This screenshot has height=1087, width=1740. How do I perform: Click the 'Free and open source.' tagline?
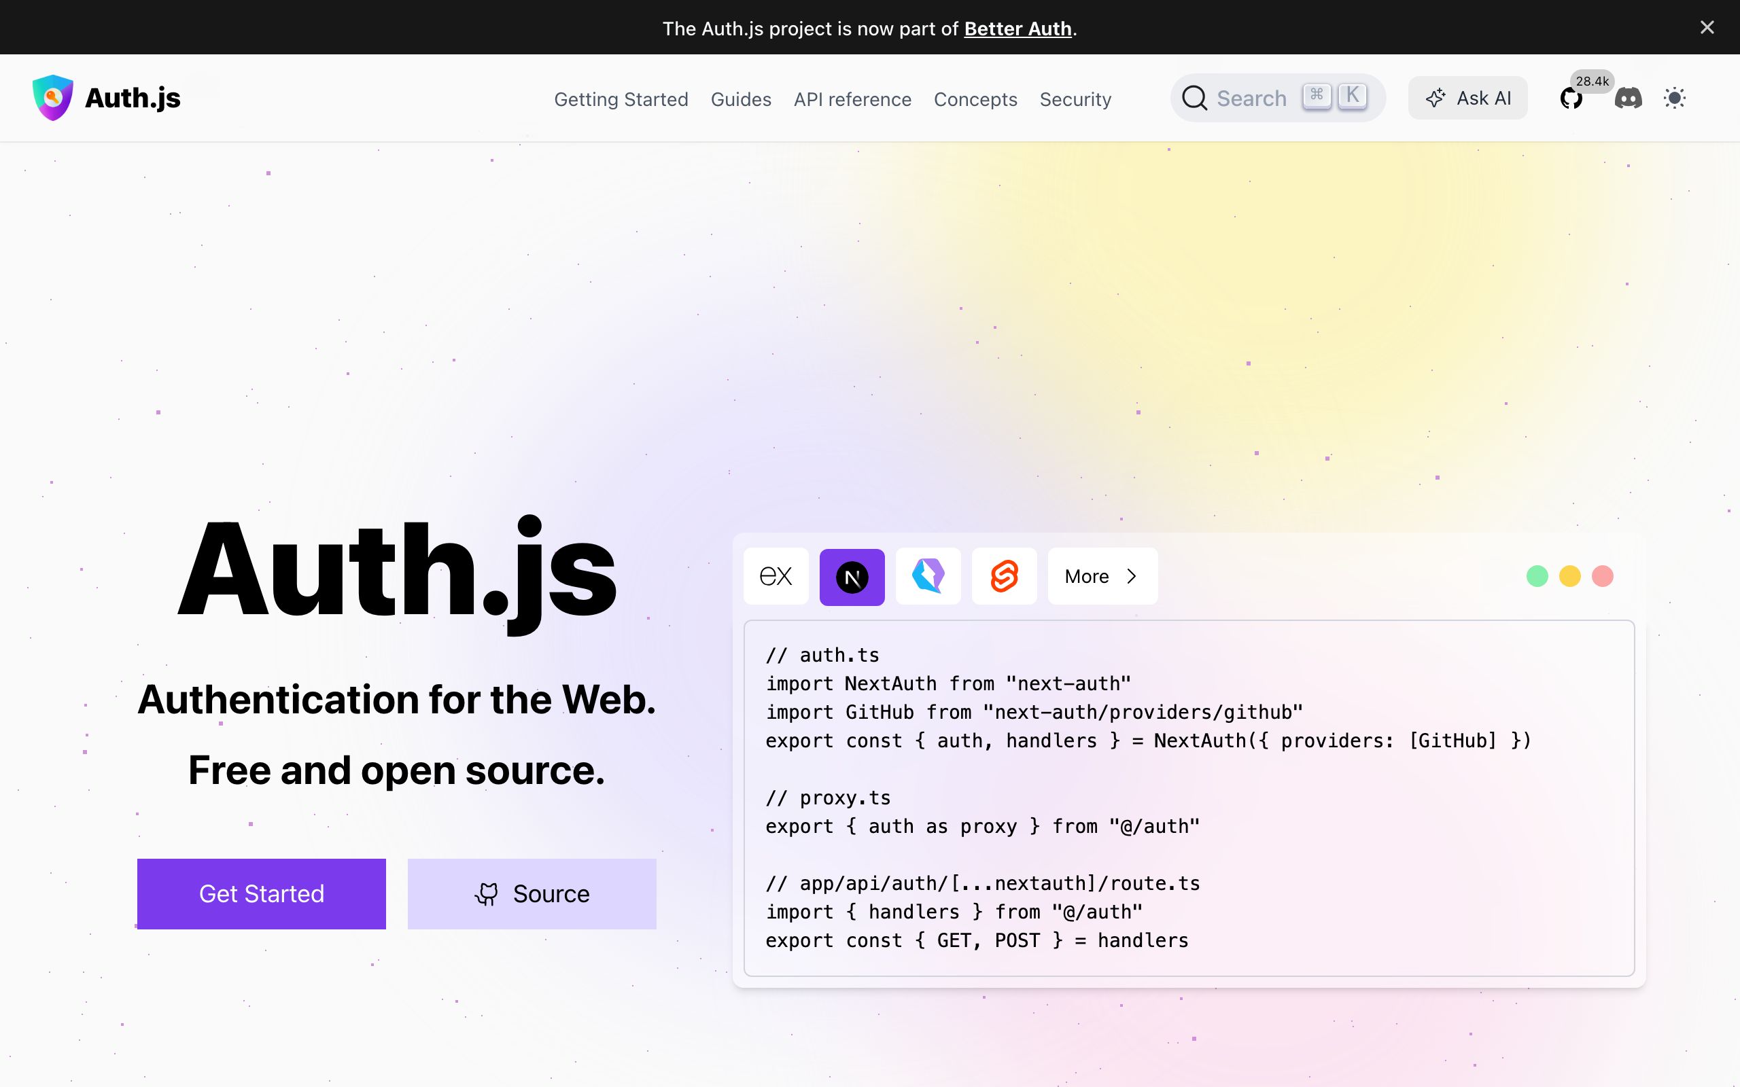[x=397, y=770]
